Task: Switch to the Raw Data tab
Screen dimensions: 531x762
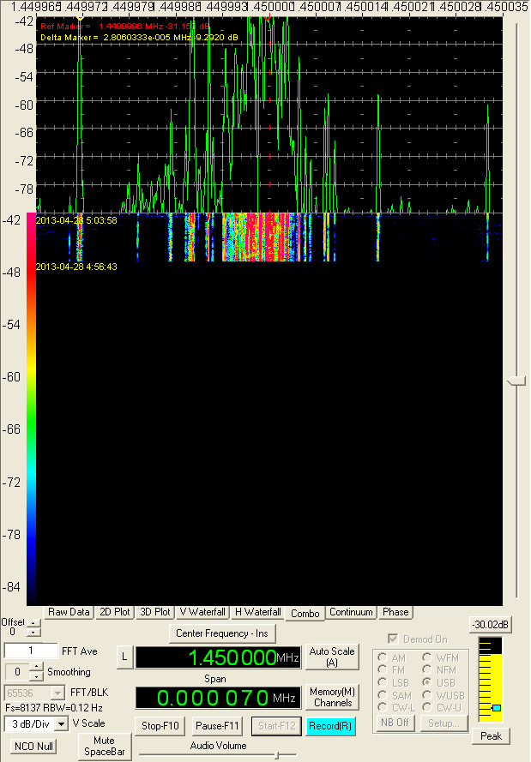Action: (69, 612)
